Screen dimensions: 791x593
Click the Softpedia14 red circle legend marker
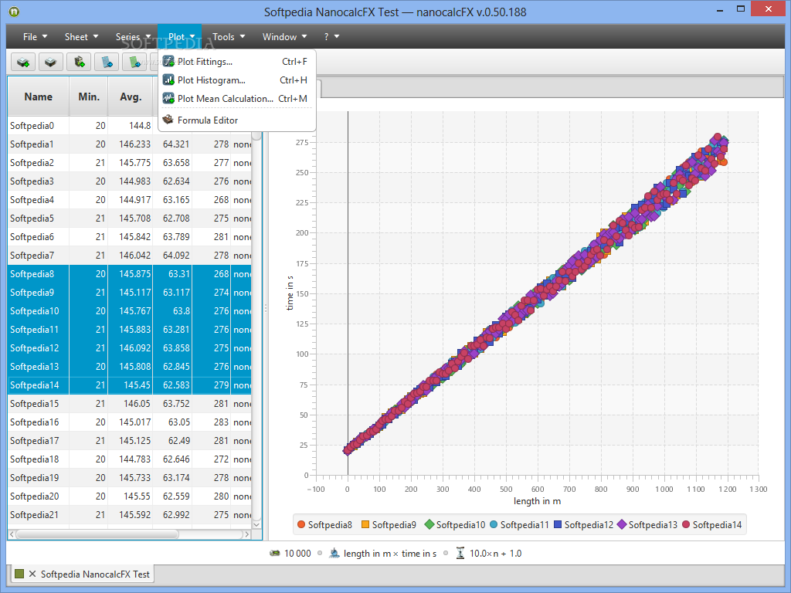tap(686, 524)
